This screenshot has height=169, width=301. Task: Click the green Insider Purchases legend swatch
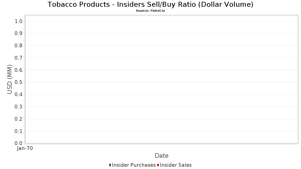coord(110,165)
